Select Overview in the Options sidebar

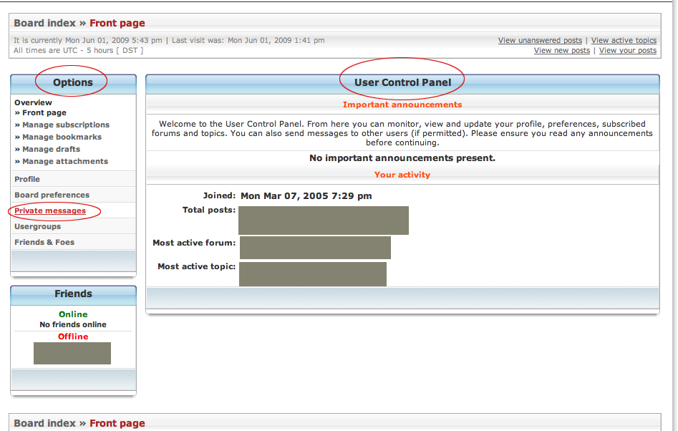coord(33,102)
